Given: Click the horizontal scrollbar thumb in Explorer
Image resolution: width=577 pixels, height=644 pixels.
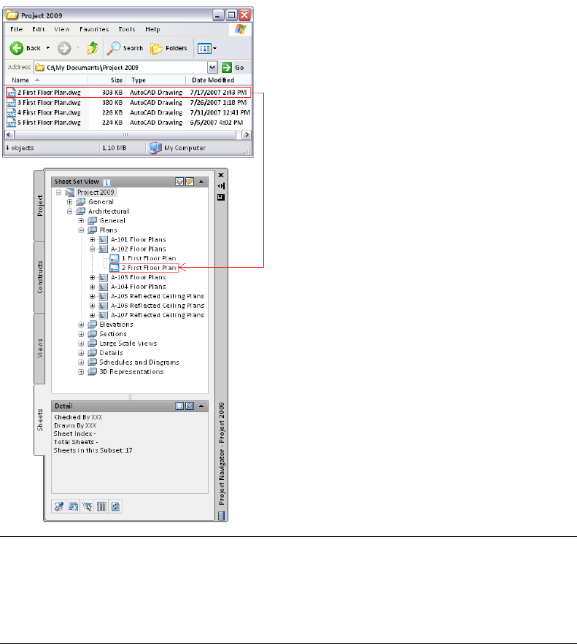Looking at the screenshot, I should click(x=125, y=135).
